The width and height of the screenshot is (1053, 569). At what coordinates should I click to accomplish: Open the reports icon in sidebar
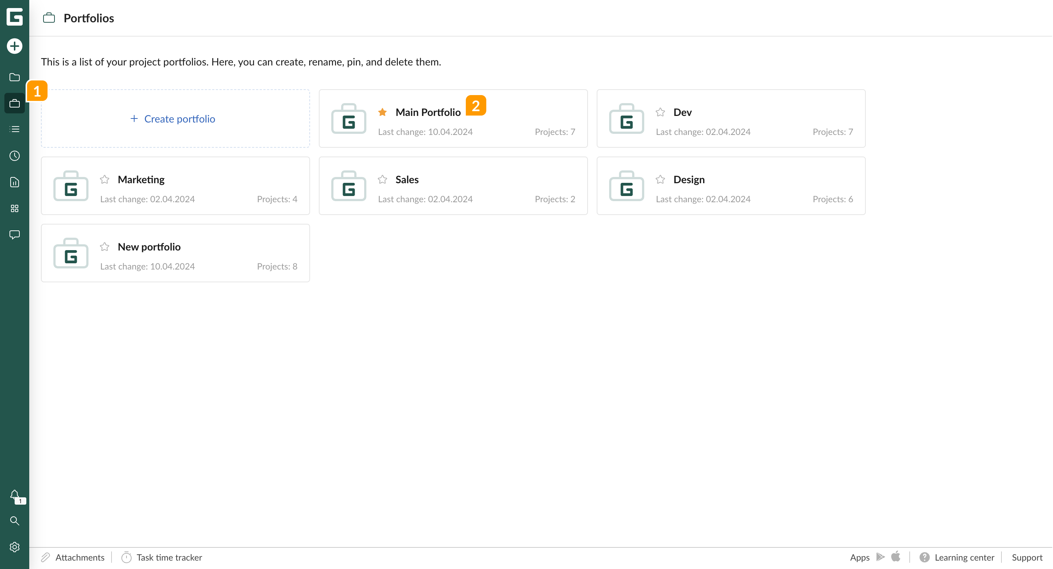coord(15,182)
